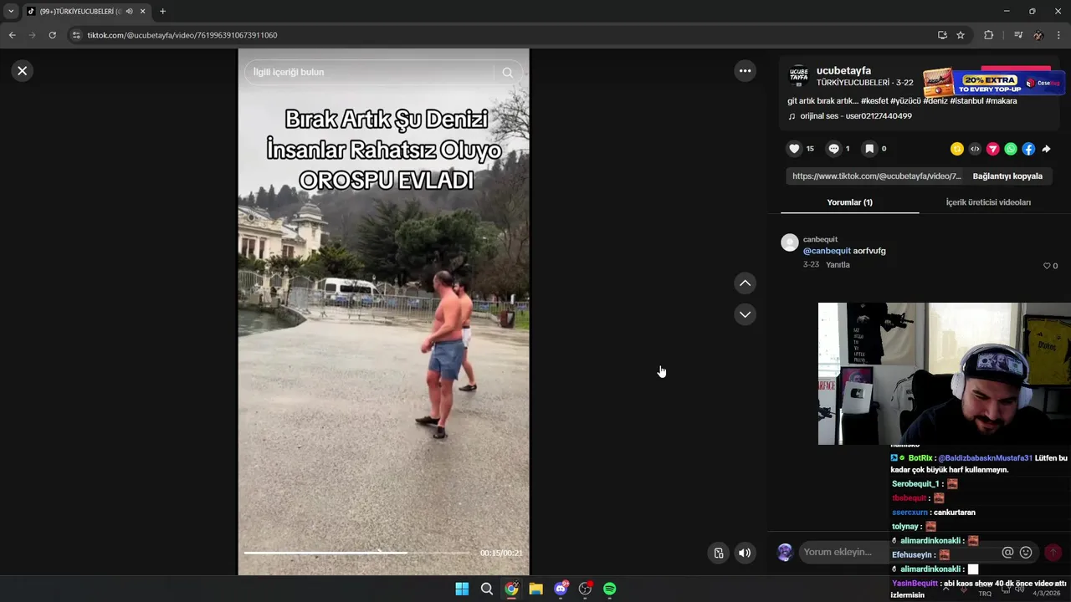Share the video to Facebook

tap(1028, 149)
